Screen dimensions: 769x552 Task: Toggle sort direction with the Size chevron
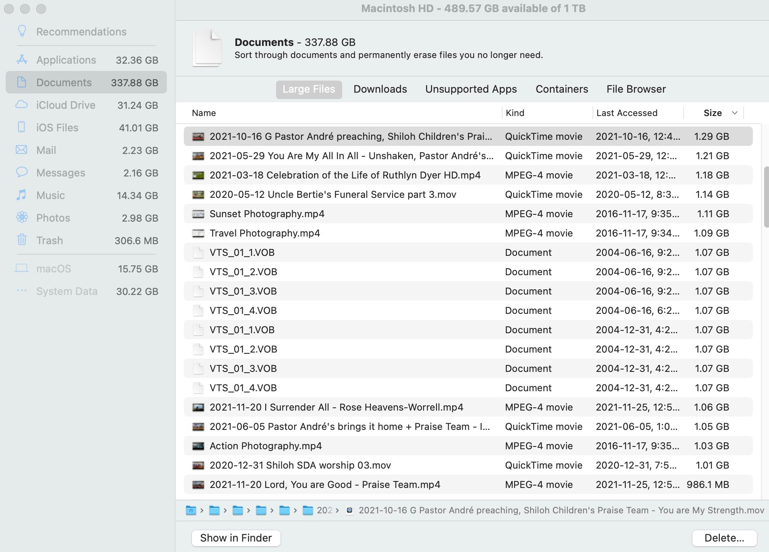(735, 113)
